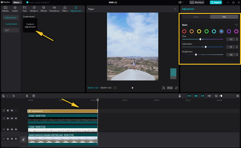Select Customized in the left sidebar

[11, 24]
